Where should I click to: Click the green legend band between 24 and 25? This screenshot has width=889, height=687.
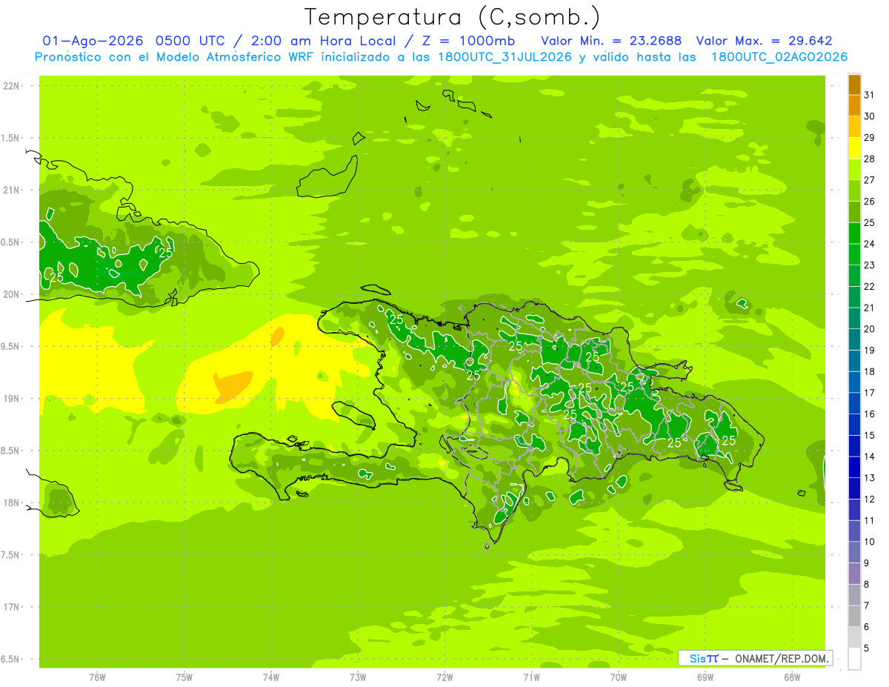point(854,233)
